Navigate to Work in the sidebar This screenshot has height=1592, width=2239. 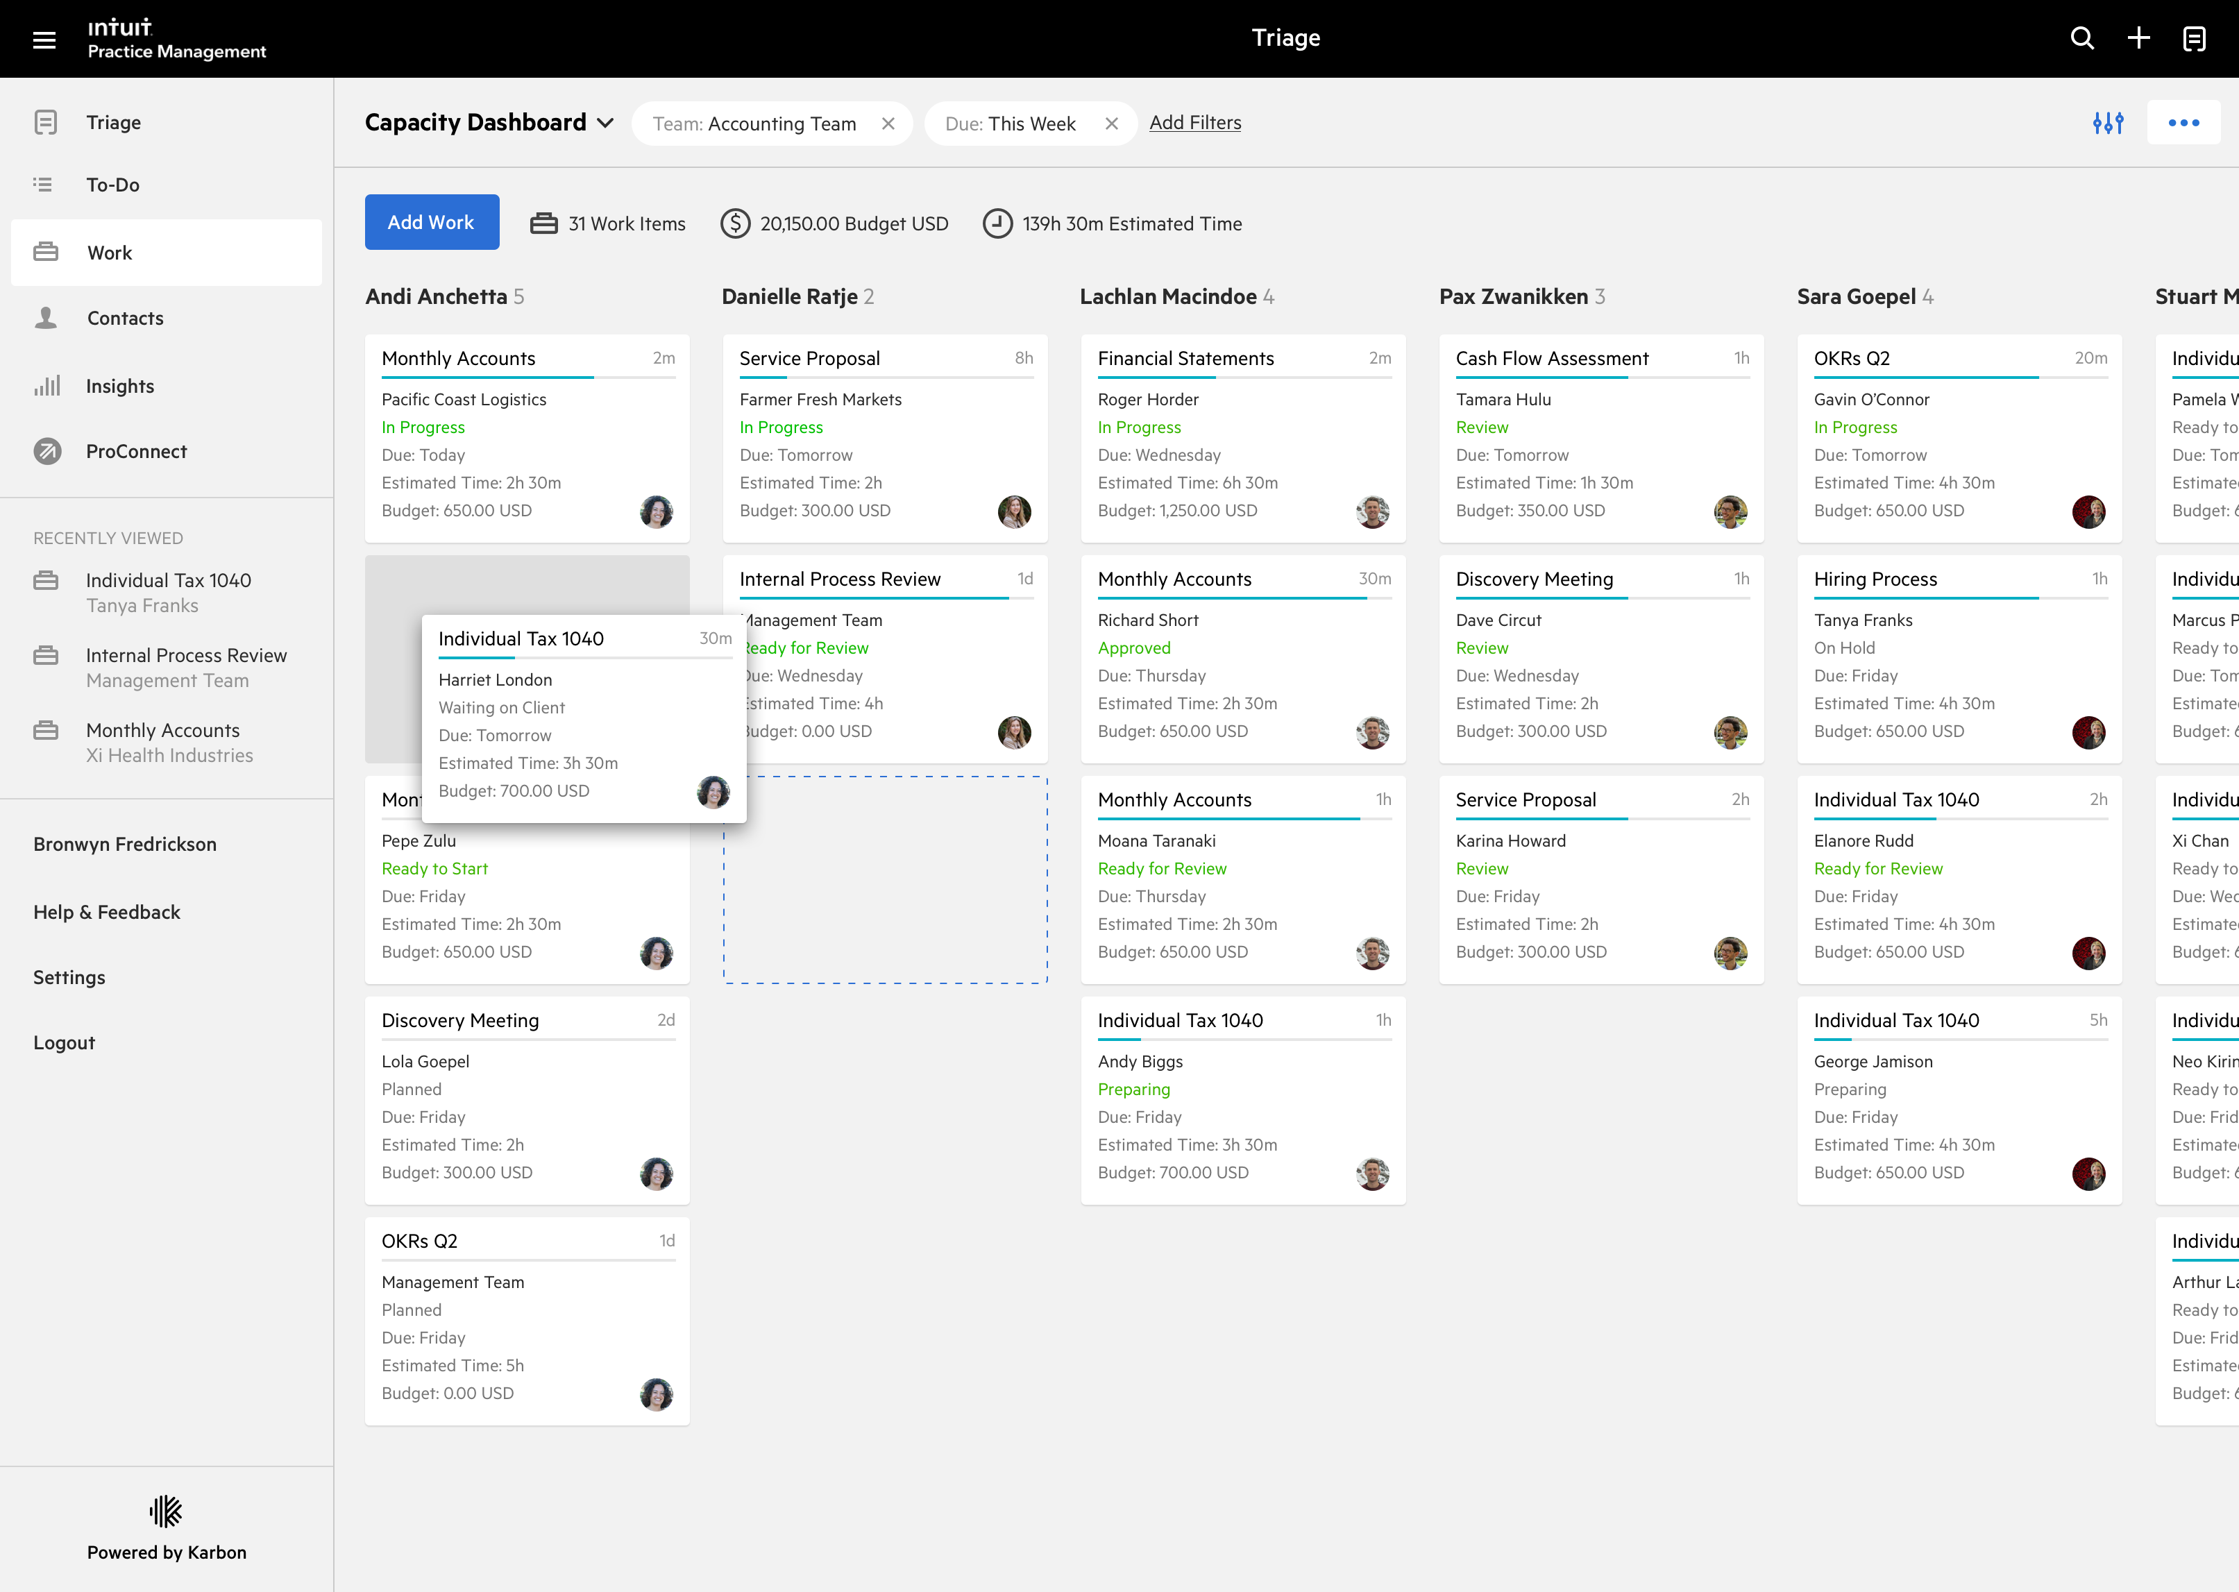point(110,252)
